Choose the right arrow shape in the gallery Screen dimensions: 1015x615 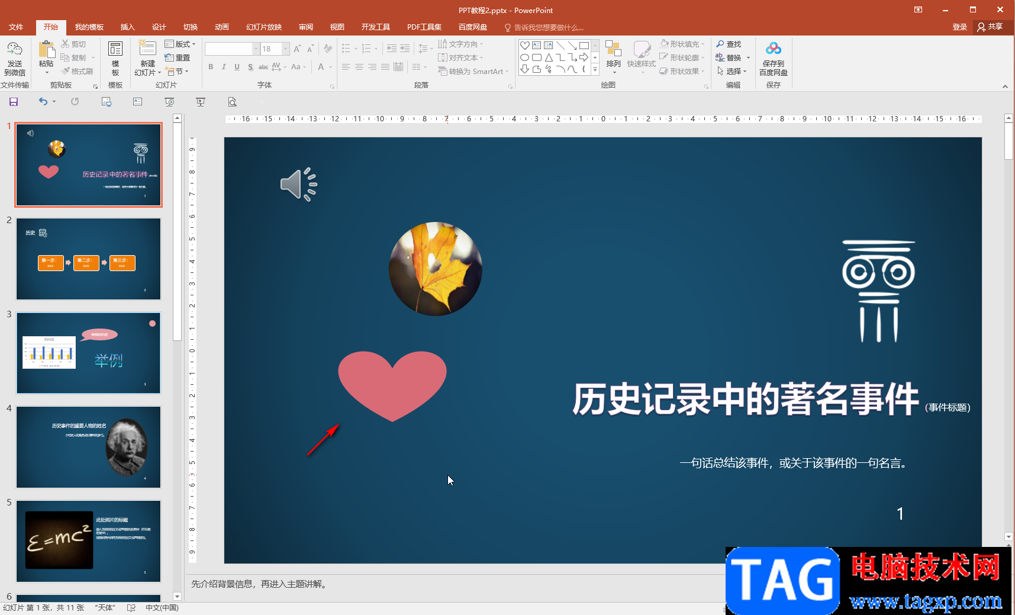(x=584, y=57)
